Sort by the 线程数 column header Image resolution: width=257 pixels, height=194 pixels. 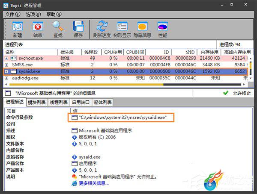point(92,52)
